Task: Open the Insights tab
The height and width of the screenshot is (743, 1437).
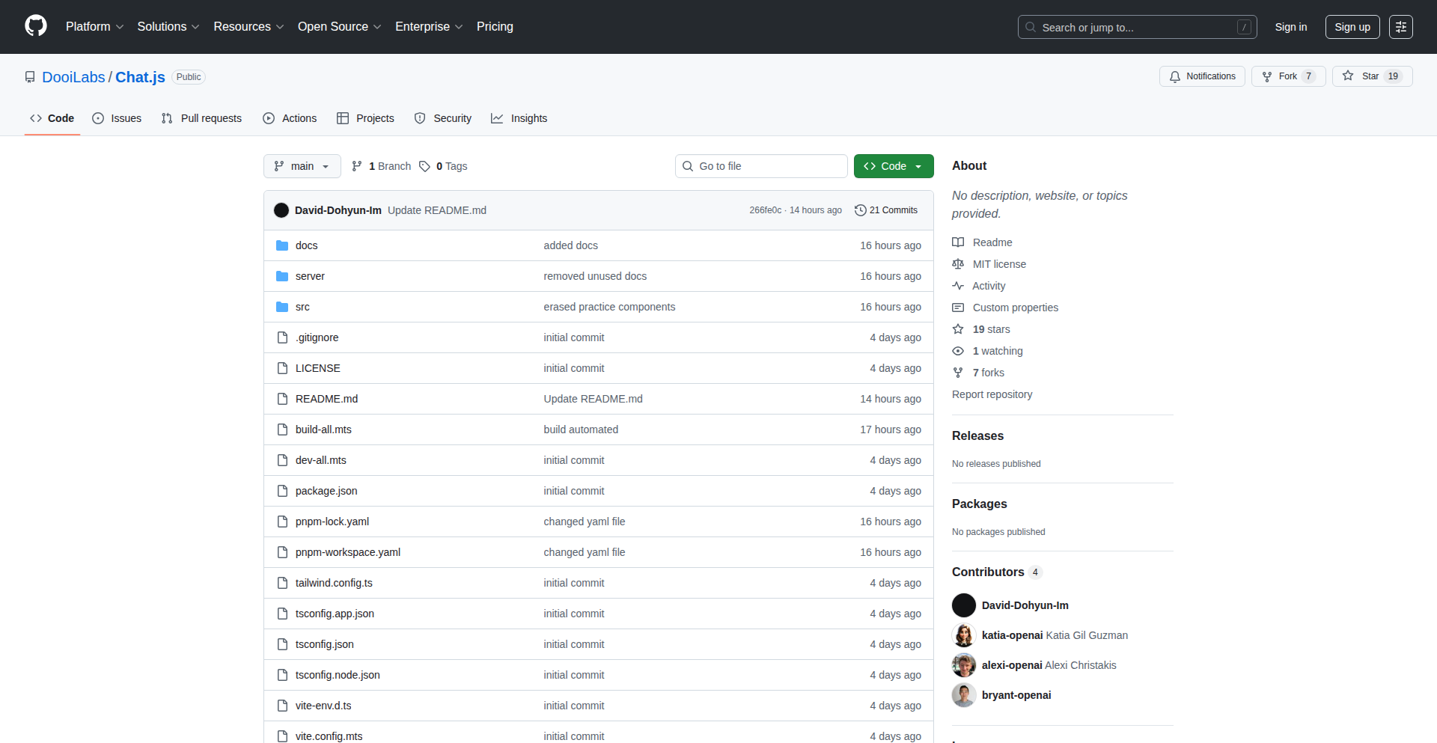Action: [519, 118]
